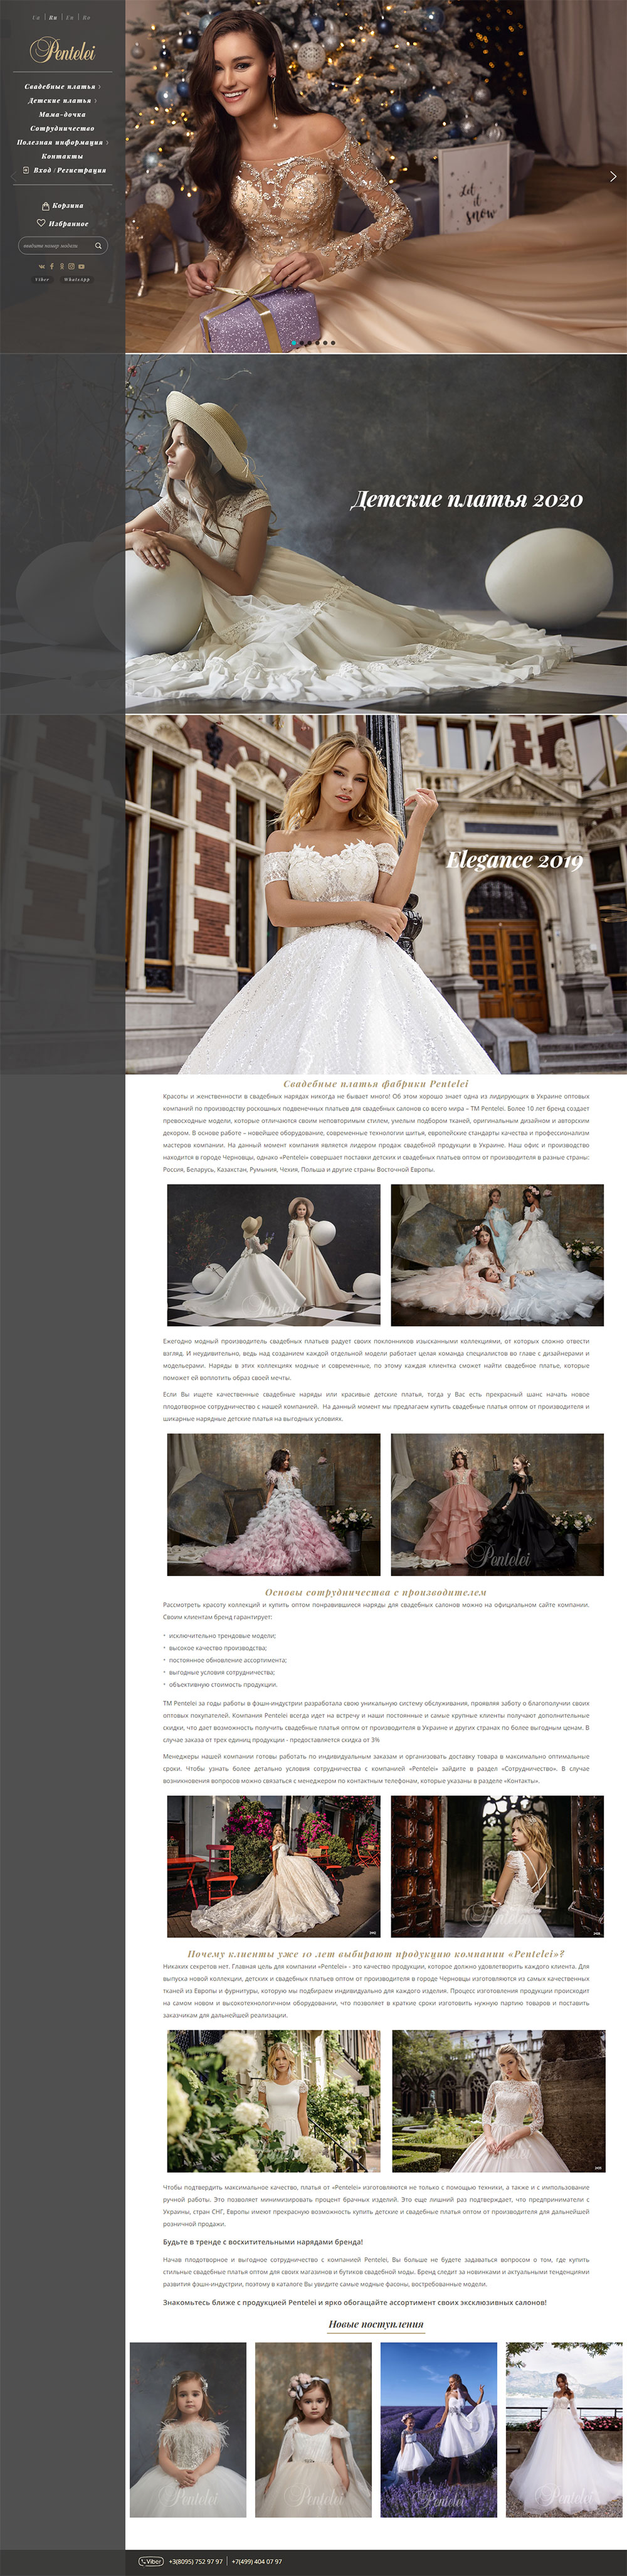Click the login door icon

pyautogui.click(x=26, y=171)
